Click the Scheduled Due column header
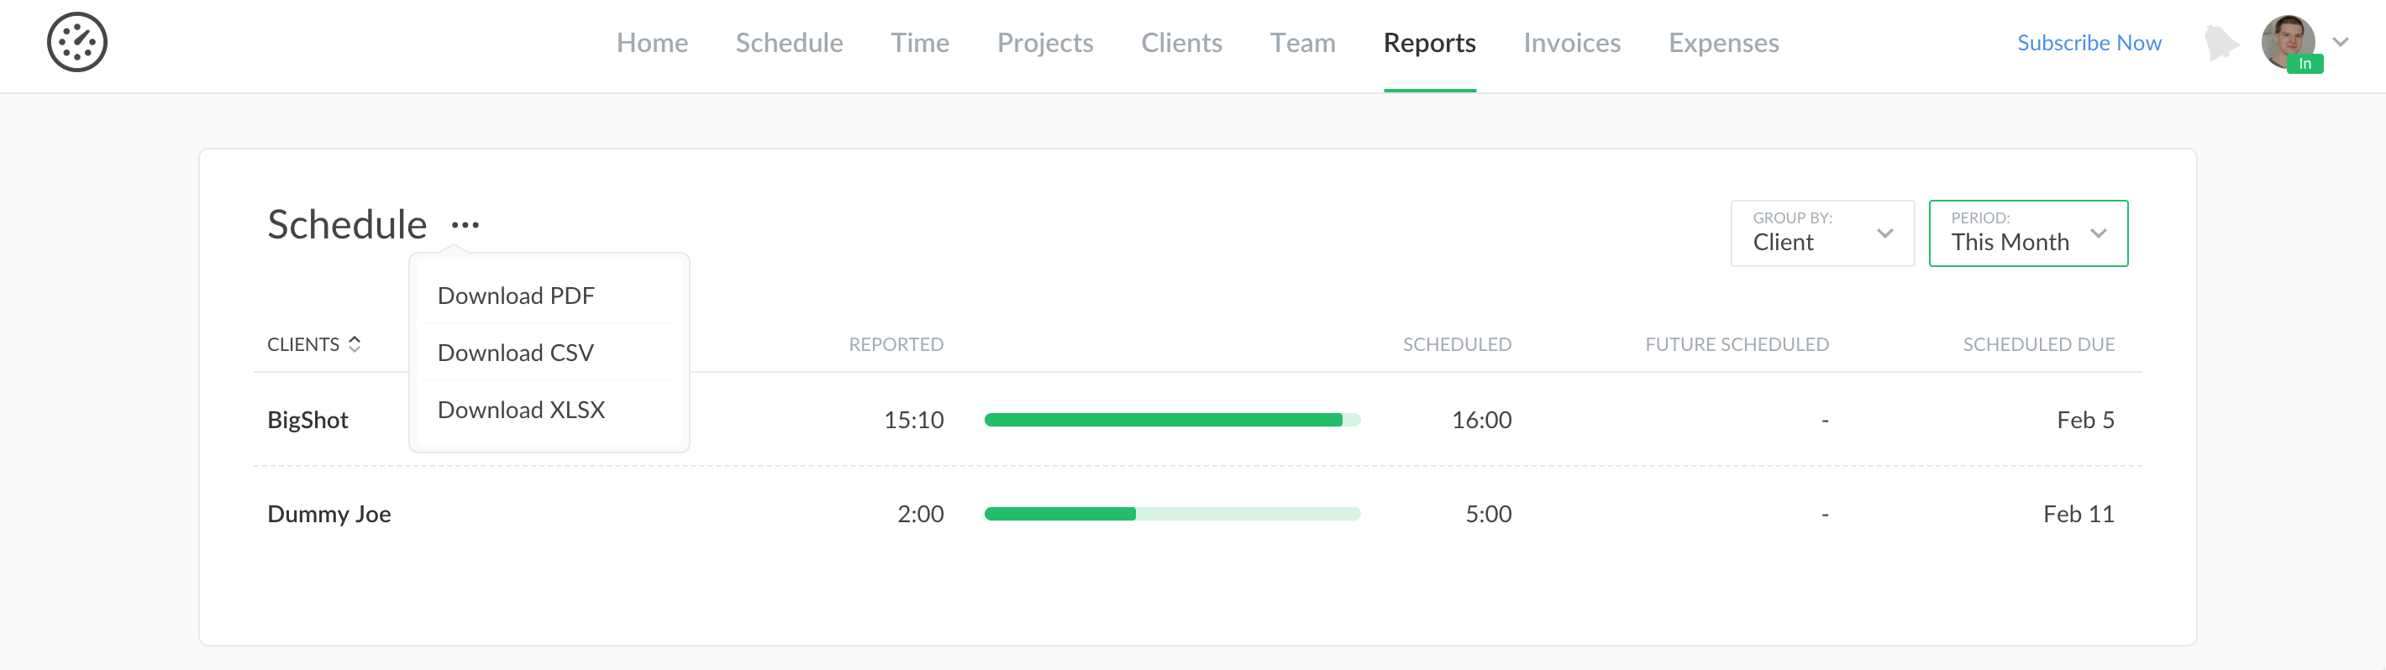 click(2037, 344)
